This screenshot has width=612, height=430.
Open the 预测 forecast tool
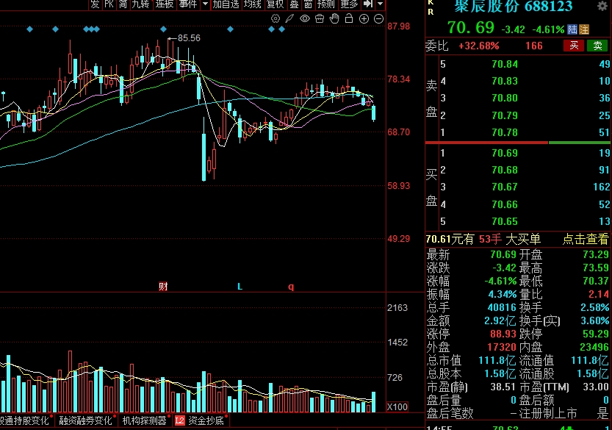pyautogui.click(x=326, y=4)
